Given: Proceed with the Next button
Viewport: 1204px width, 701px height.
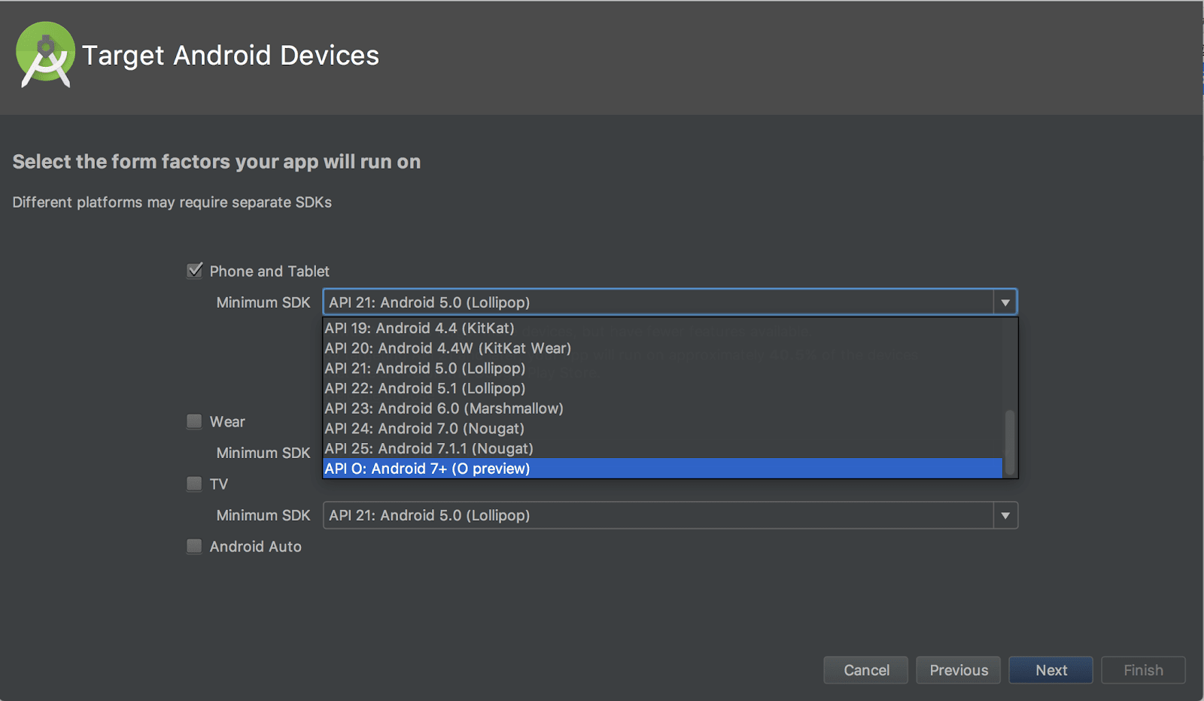Looking at the screenshot, I should (1051, 670).
